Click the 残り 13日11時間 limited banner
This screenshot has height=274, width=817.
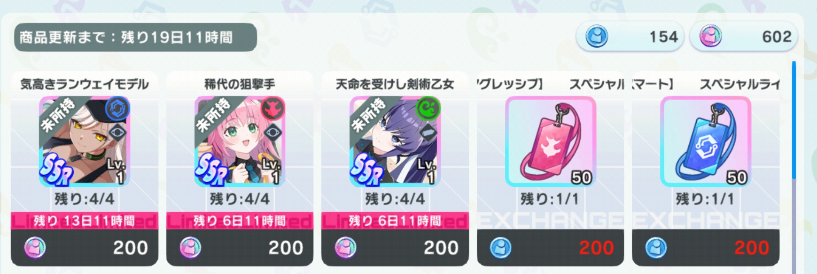pos(85,221)
